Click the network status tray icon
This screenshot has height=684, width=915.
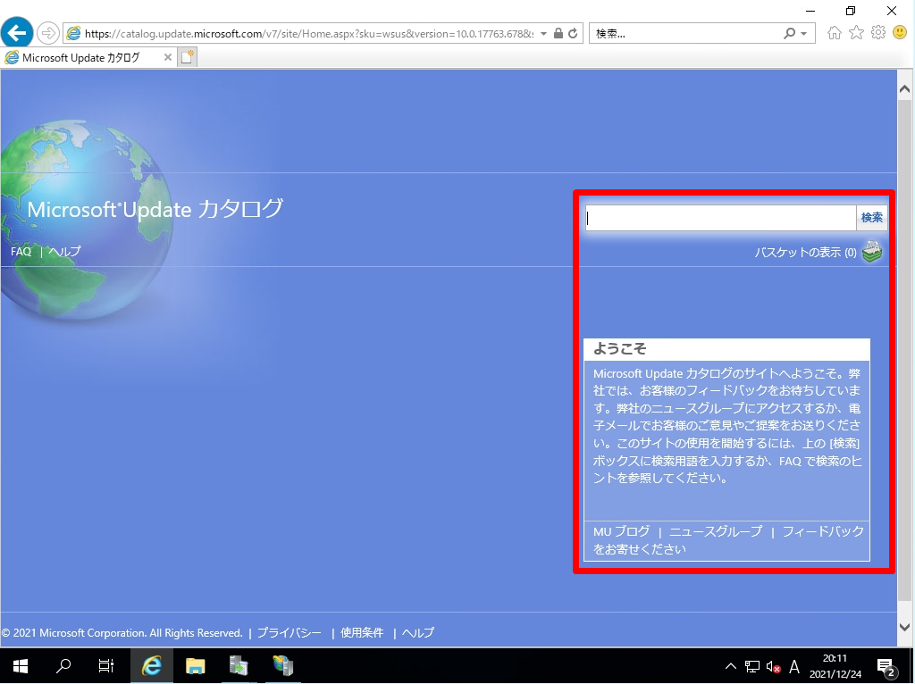[x=752, y=666]
